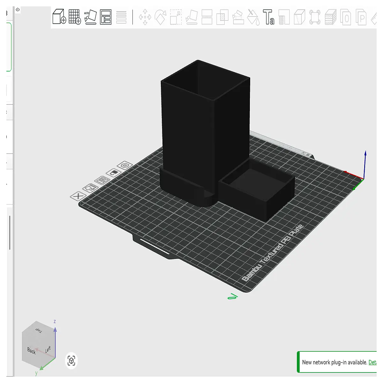Select the Rotate tool

click(161, 17)
